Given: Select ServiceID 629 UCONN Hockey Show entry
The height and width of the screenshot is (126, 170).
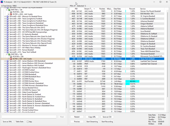Looking at the screenshot, I should point(24,81).
